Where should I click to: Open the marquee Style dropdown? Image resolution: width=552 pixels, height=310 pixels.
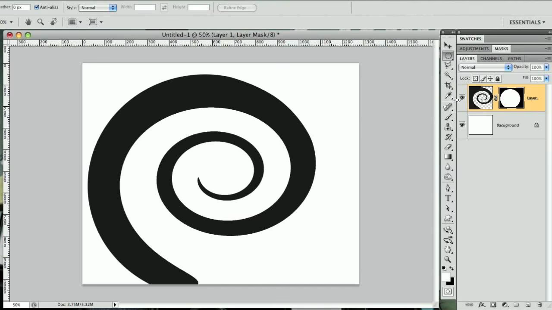pos(97,7)
